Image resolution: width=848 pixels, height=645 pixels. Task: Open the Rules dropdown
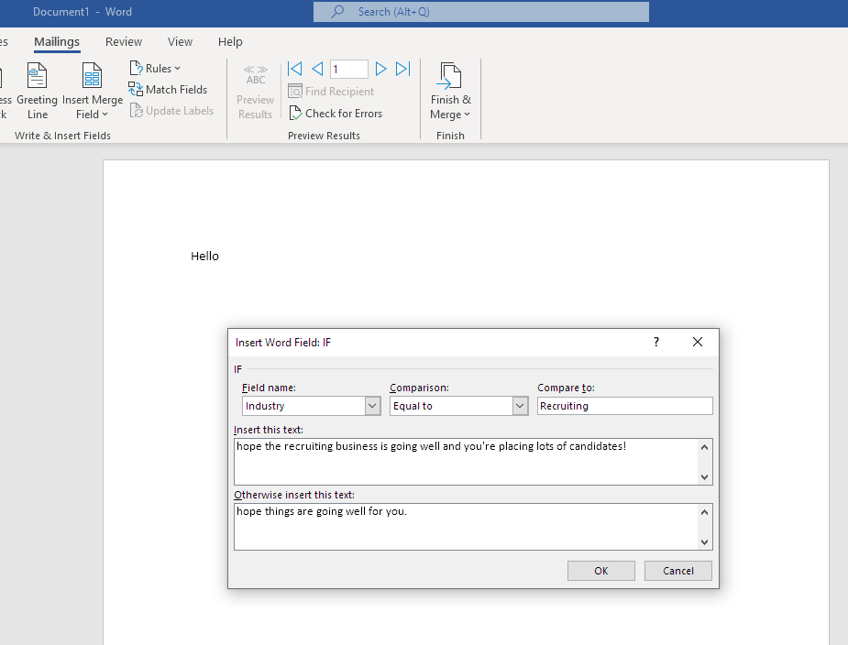point(156,67)
